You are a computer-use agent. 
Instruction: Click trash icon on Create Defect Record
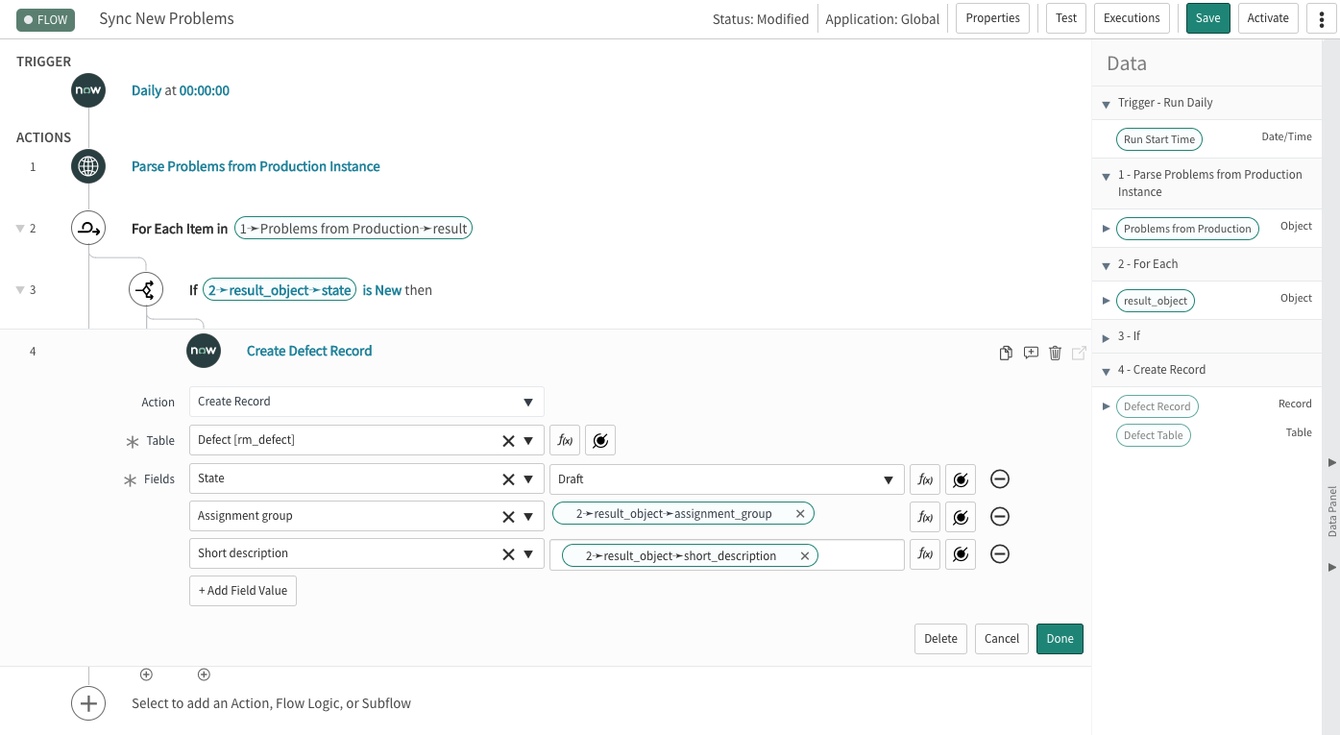tap(1055, 353)
